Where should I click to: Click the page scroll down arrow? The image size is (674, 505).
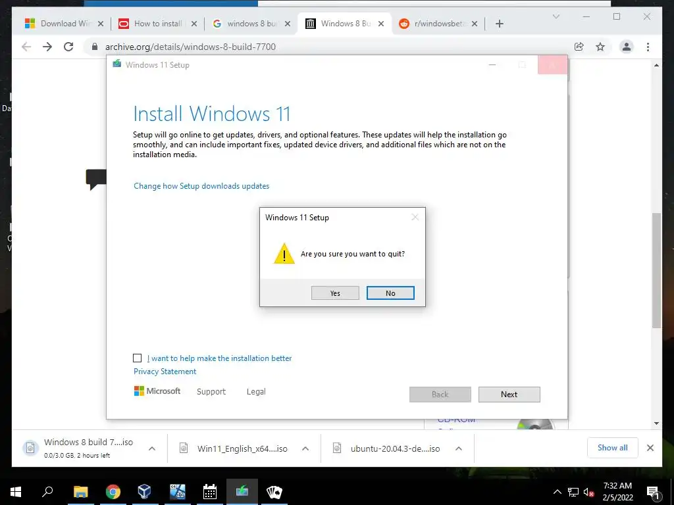tap(656, 423)
